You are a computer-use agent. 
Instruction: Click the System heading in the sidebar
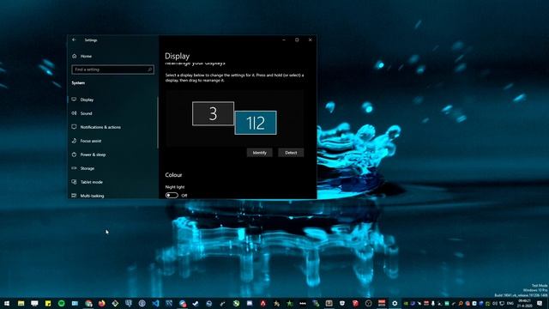78,83
